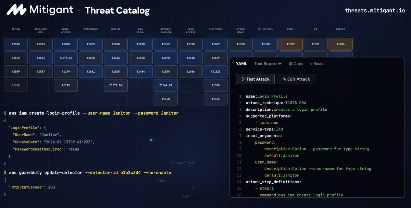Select the T1606 technique cell
411x208 pixels.
[191, 72]
